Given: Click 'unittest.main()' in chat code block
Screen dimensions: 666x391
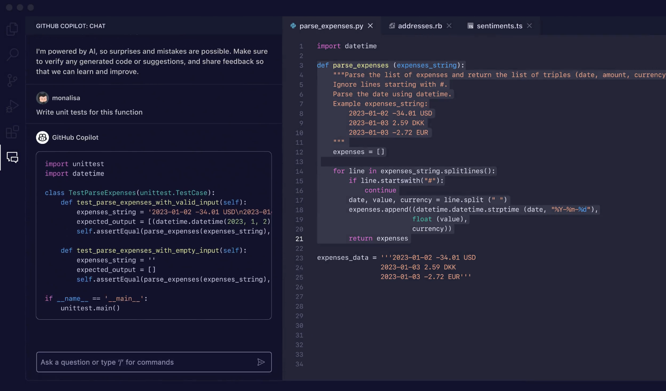Looking at the screenshot, I should [x=90, y=308].
